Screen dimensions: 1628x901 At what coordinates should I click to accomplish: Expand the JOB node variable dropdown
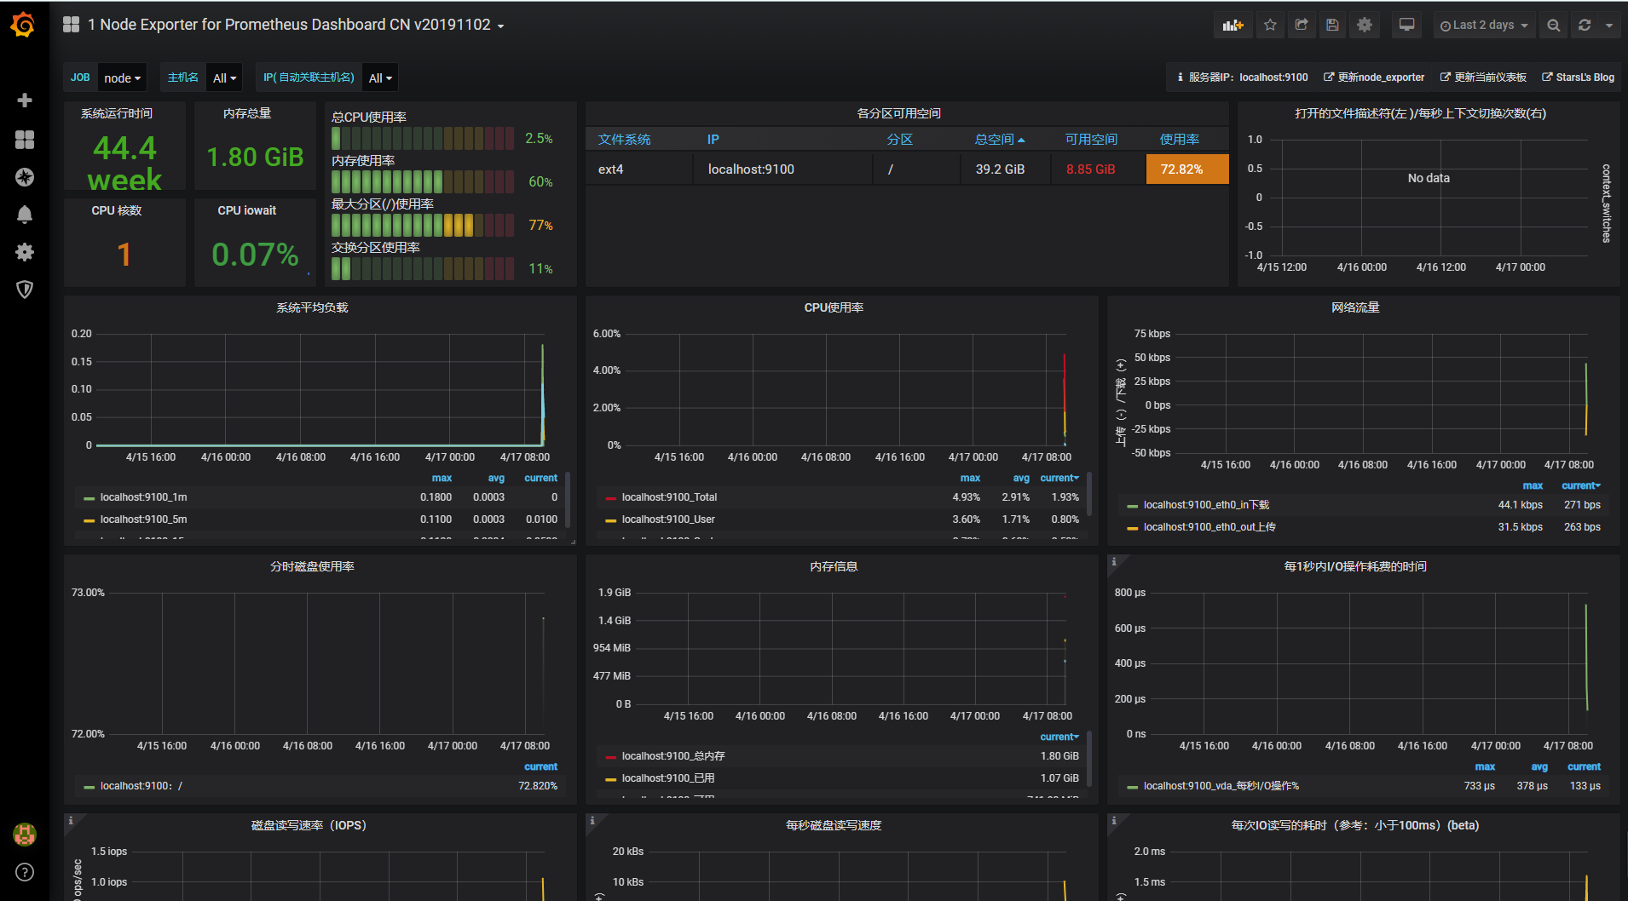click(123, 77)
